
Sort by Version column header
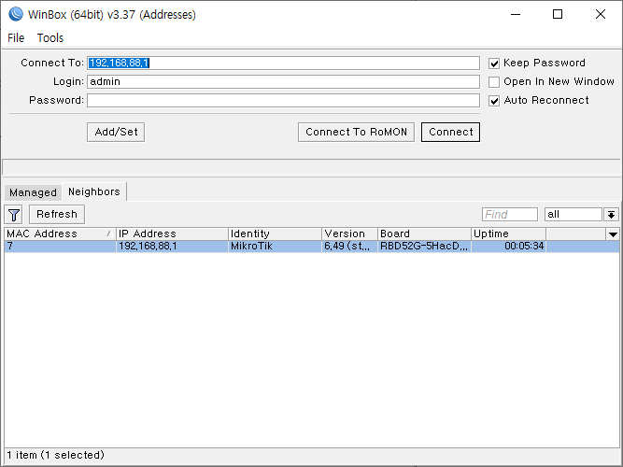click(349, 233)
